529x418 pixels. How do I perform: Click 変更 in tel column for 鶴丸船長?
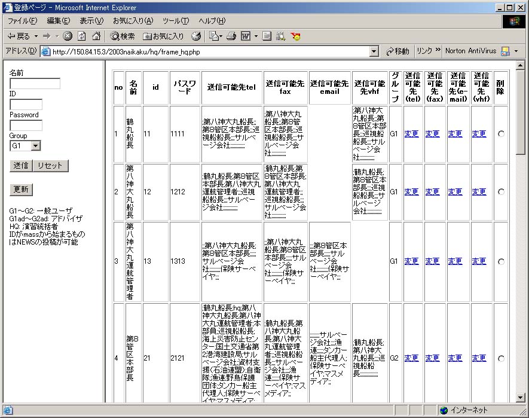(411, 134)
